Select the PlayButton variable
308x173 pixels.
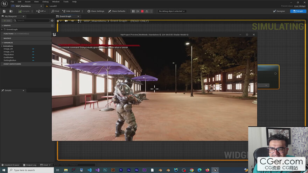click(9, 55)
